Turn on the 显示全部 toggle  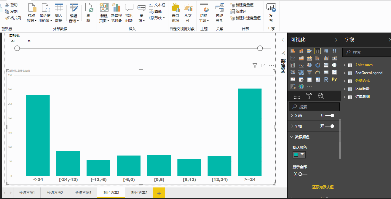point(303,174)
